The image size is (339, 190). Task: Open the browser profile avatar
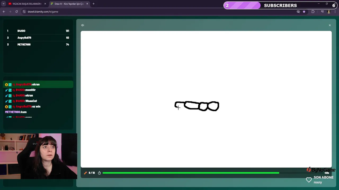pyautogui.click(x=329, y=12)
